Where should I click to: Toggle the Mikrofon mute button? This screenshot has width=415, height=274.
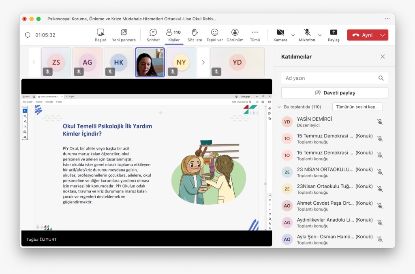pyautogui.click(x=307, y=33)
